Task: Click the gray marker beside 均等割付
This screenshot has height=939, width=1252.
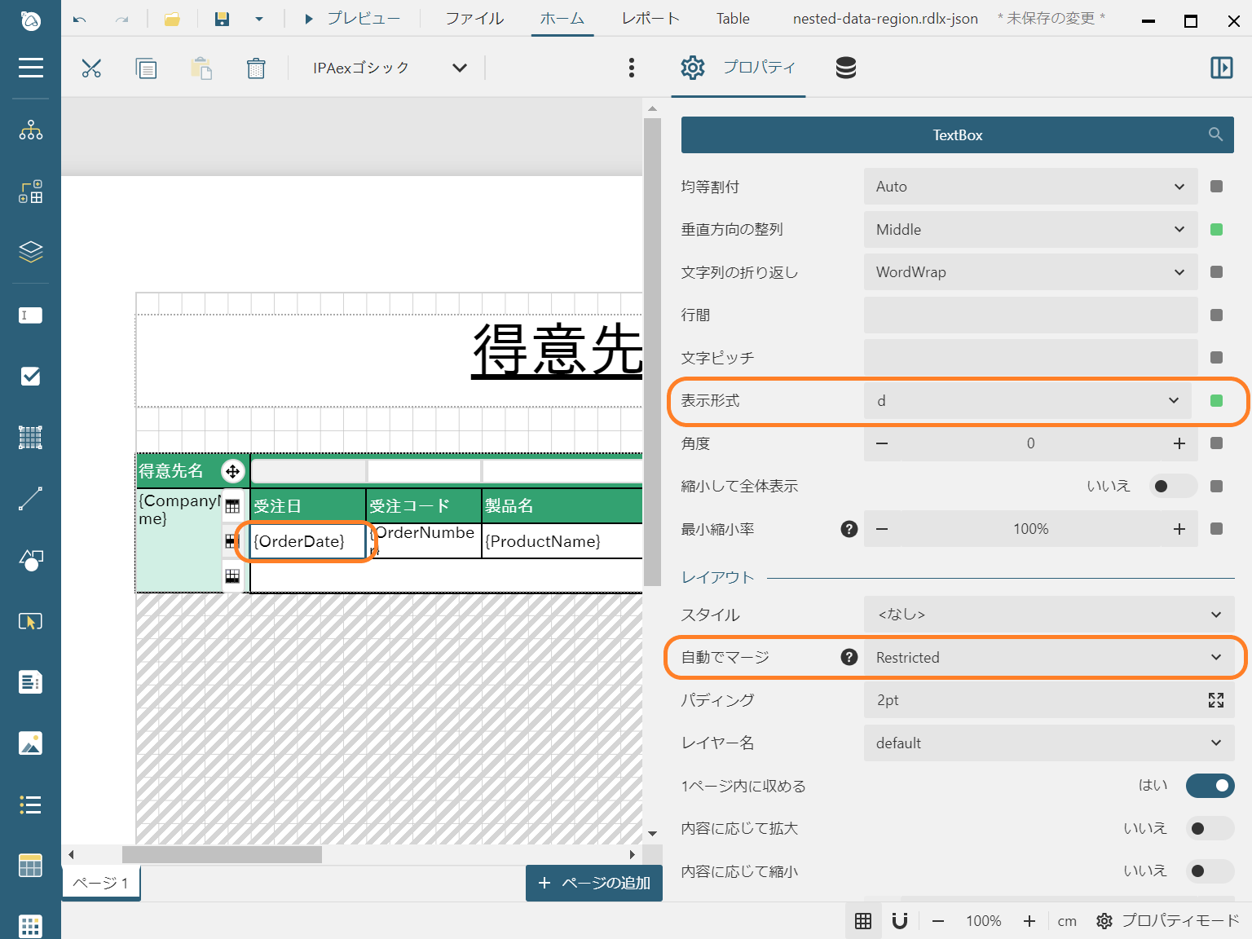Action: (x=1216, y=187)
